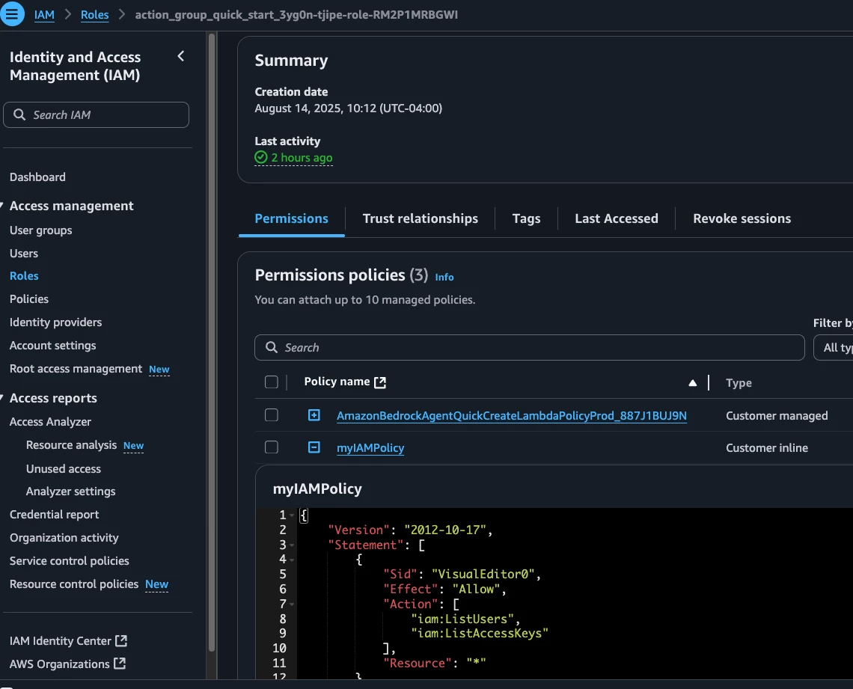Click the Info link beside Permissions policies
This screenshot has height=689, width=853.
pos(444,277)
